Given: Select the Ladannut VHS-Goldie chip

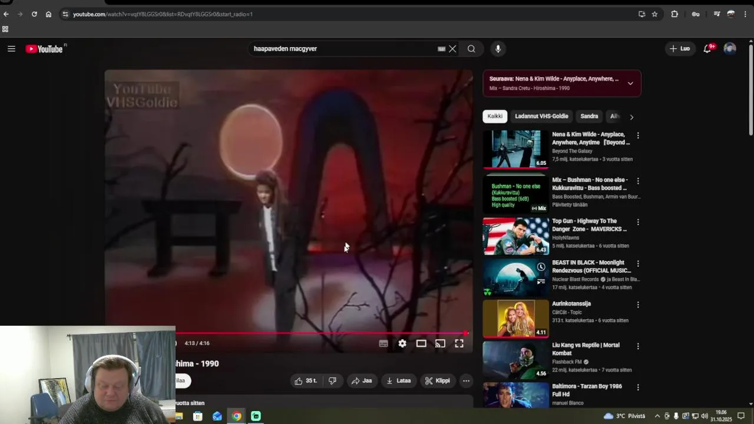Looking at the screenshot, I should click(x=541, y=116).
